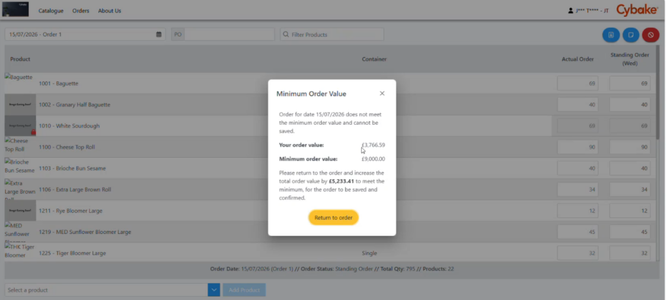Select the 1010 - White Sourdough row
The image size is (666, 300).
tap(330, 125)
